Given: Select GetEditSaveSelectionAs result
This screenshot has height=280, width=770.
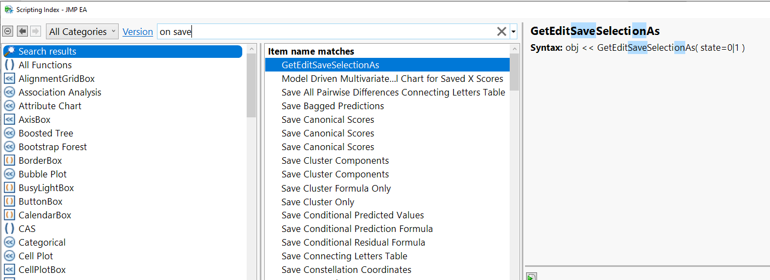Looking at the screenshot, I should 330,65.
